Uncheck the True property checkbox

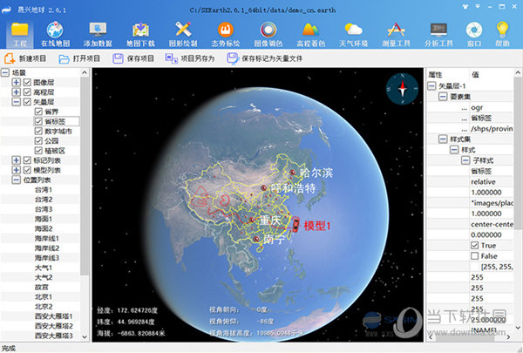click(475, 246)
